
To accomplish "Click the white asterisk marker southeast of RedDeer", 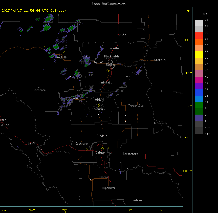I will click(127, 77).
